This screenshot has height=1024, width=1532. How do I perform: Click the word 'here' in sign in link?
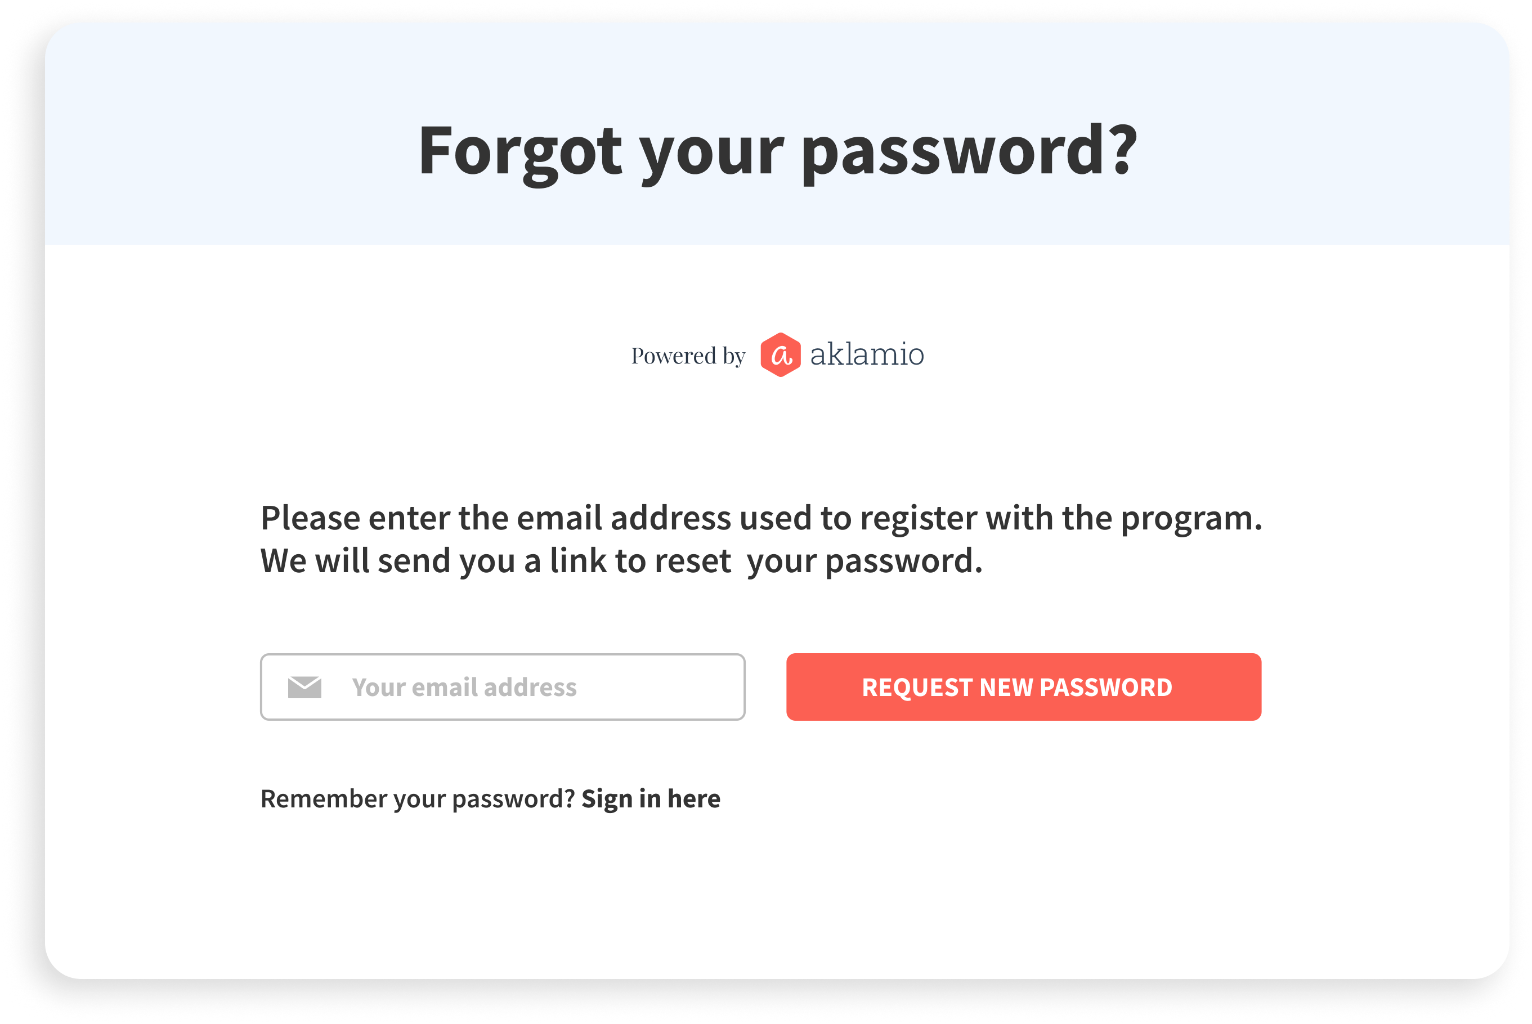(x=694, y=798)
